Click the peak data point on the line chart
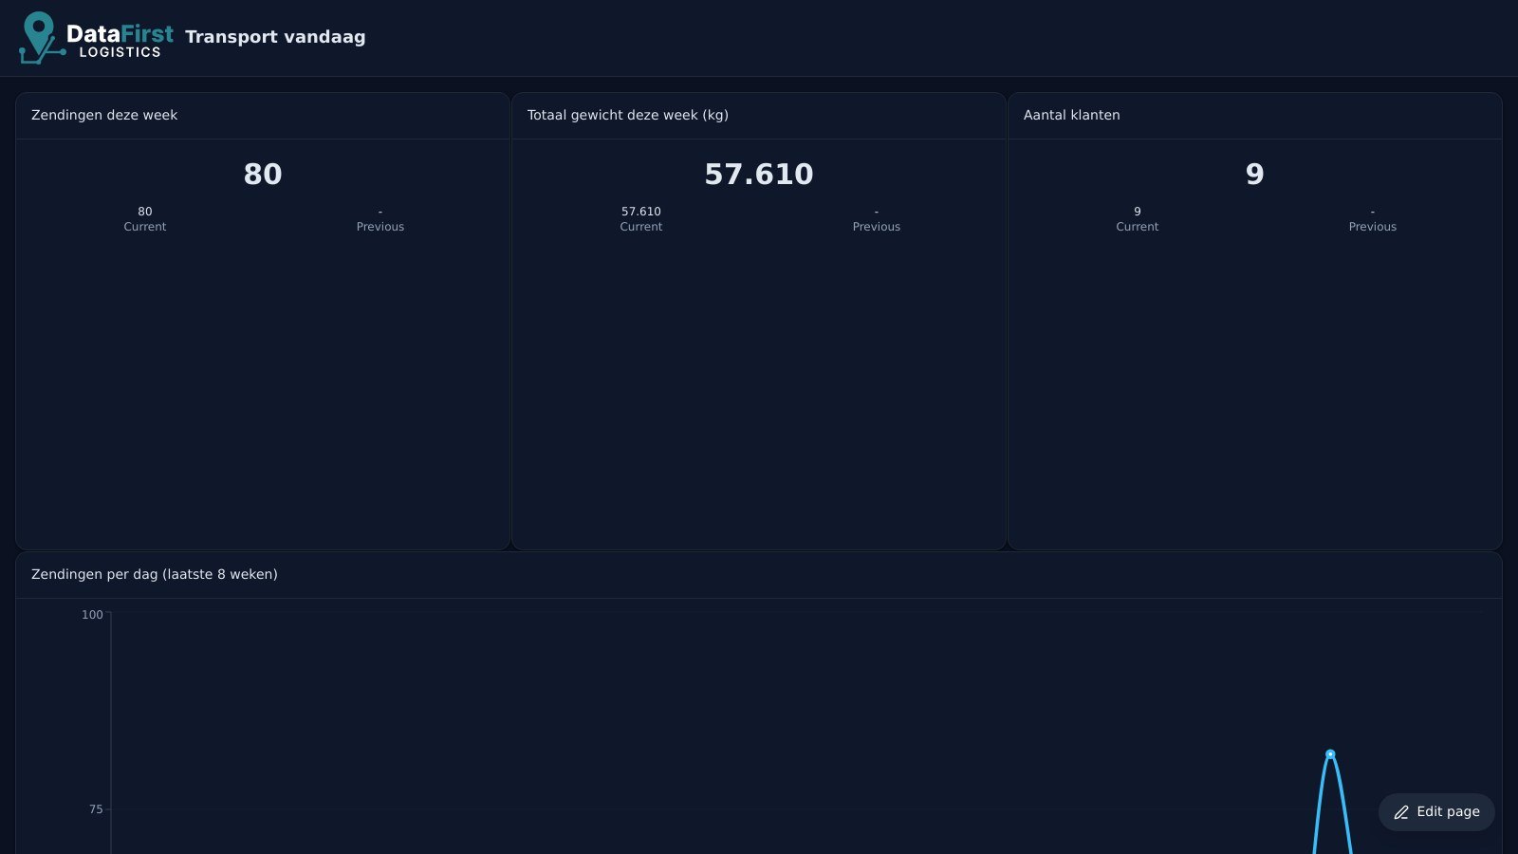This screenshot has height=854, width=1518. coord(1330,754)
